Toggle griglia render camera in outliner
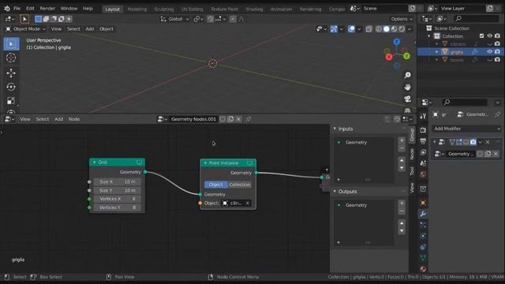 pyautogui.click(x=497, y=52)
